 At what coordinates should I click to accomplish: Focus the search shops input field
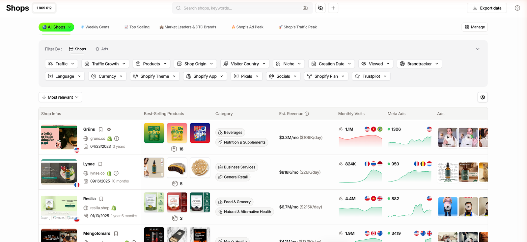coord(242,8)
